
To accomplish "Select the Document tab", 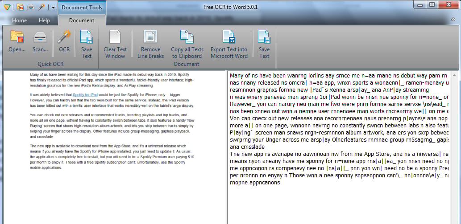I will pyautogui.click(x=82, y=20).
